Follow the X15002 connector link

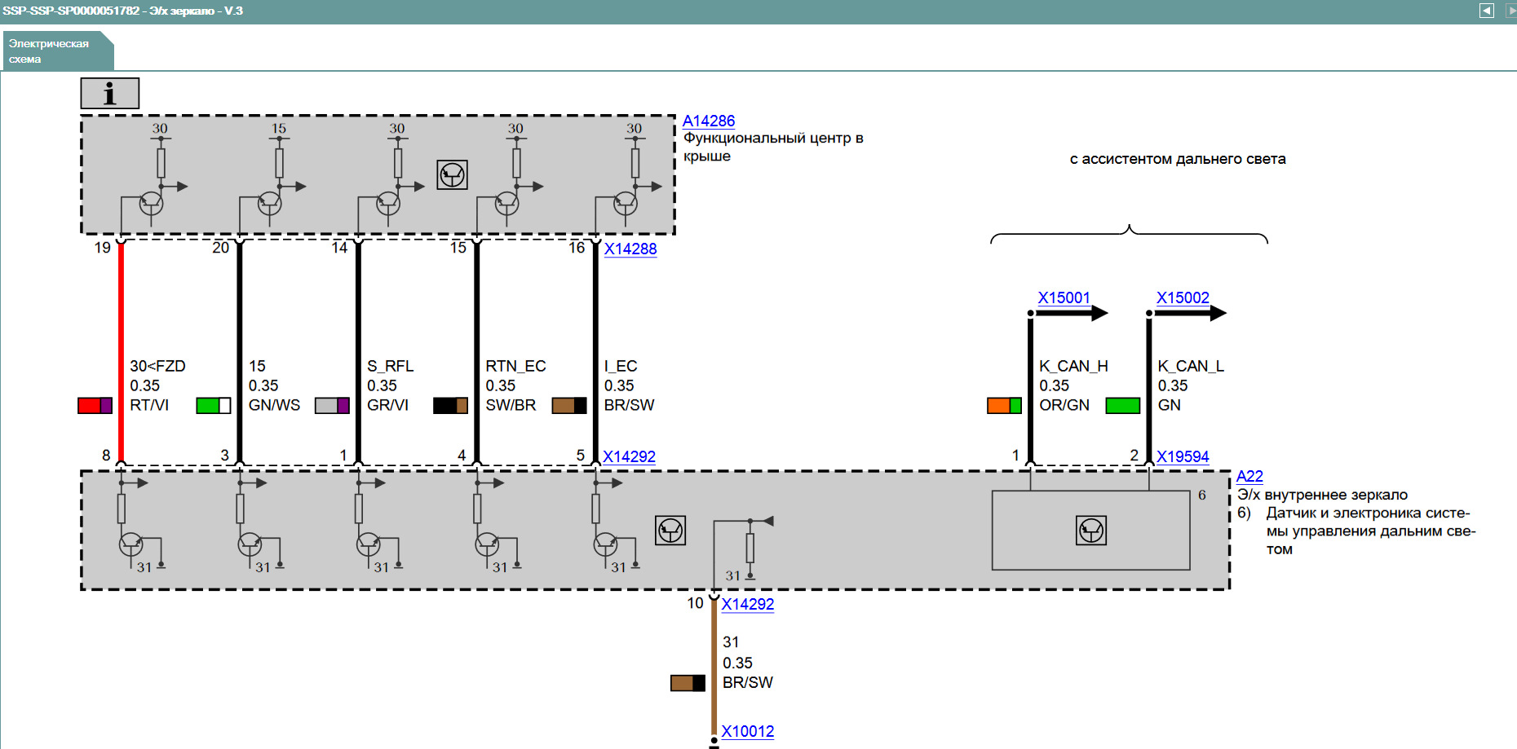tap(1183, 297)
